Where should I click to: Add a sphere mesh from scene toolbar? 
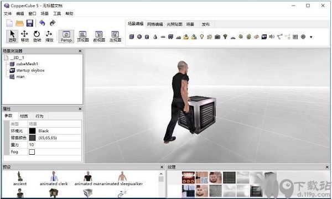(x=139, y=37)
